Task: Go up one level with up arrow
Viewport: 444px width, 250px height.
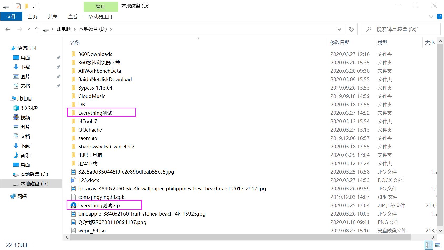Action: point(37,29)
